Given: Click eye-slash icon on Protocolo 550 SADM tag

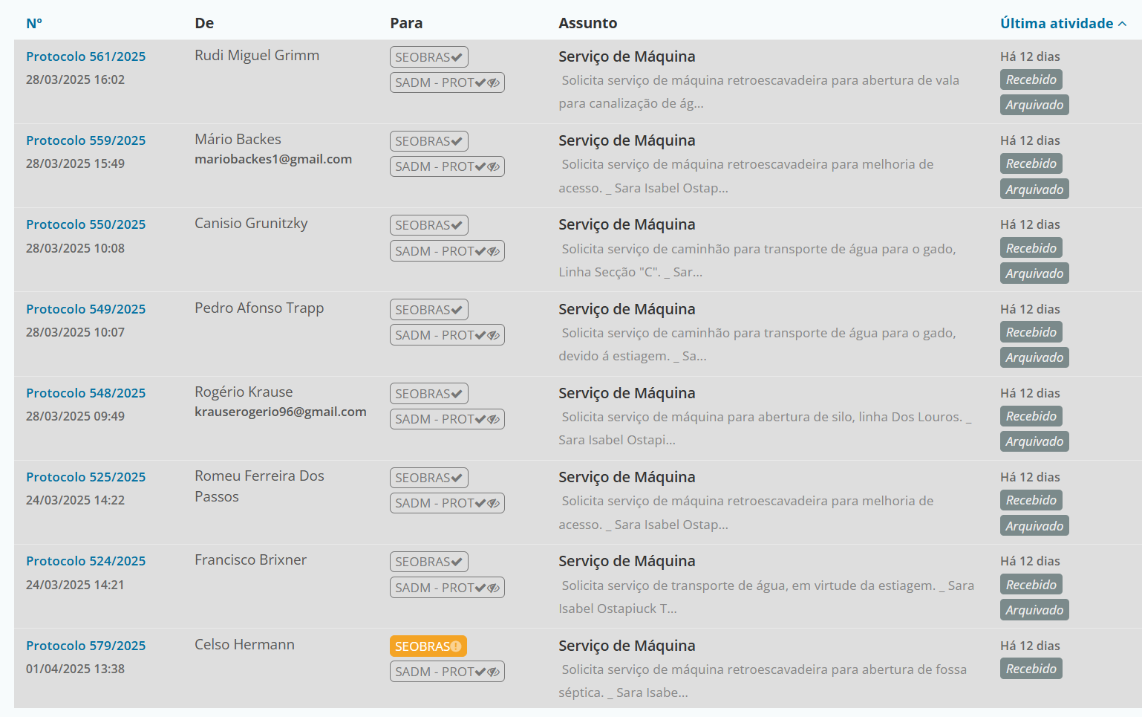Looking at the screenshot, I should click(493, 251).
